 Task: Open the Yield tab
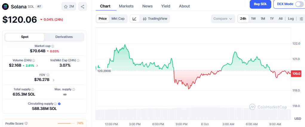166,6
